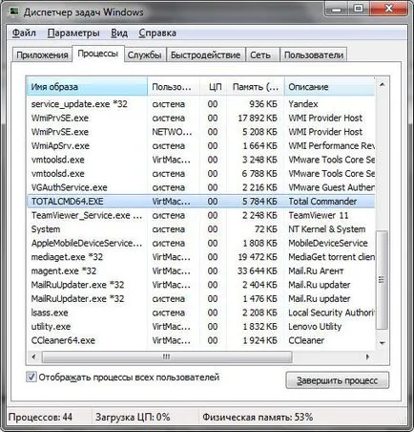Image resolution: width=414 pixels, height=432 pixels.
Task: Select the magent.exe *32 process
Action: [200, 270]
